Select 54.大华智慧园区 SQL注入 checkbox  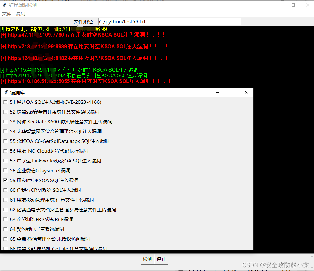(x=5, y=131)
